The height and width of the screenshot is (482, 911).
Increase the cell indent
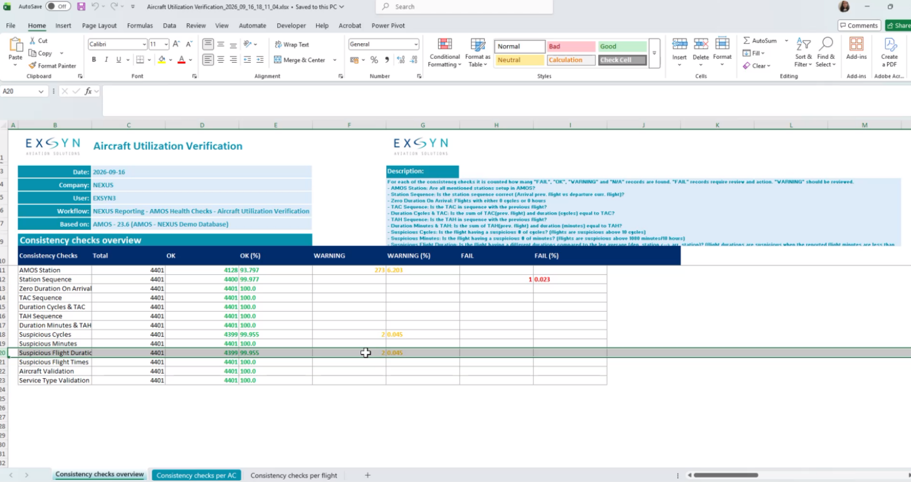260,60
